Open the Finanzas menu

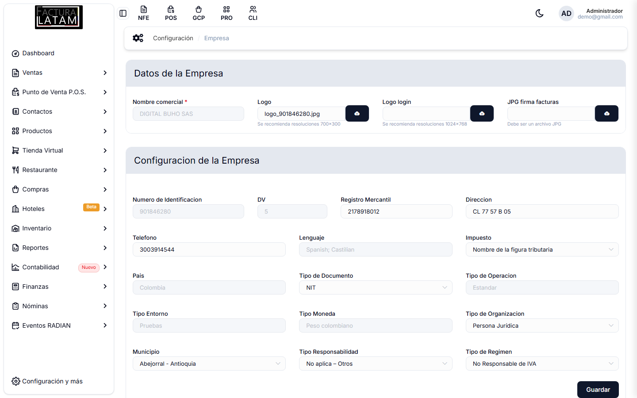pos(59,287)
